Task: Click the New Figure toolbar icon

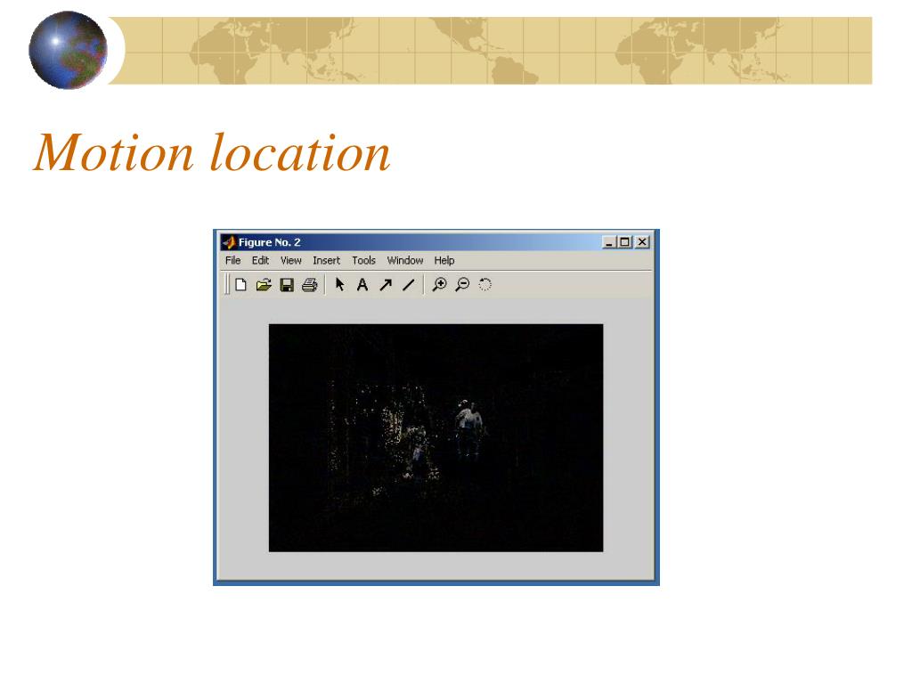Action: [240, 284]
